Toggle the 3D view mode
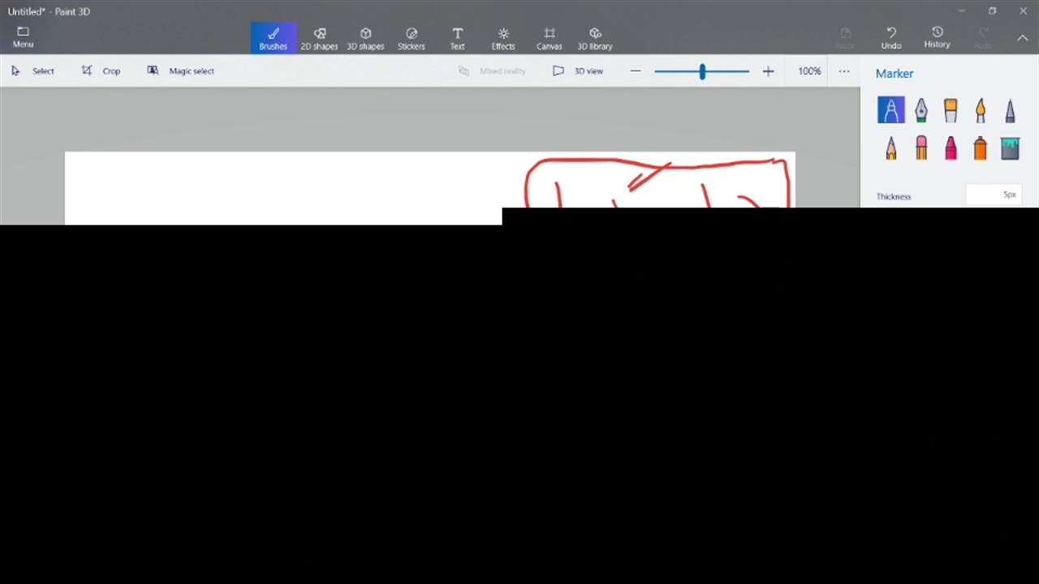The height and width of the screenshot is (584, 1039). pyautogui.click(x=578, y=71)
